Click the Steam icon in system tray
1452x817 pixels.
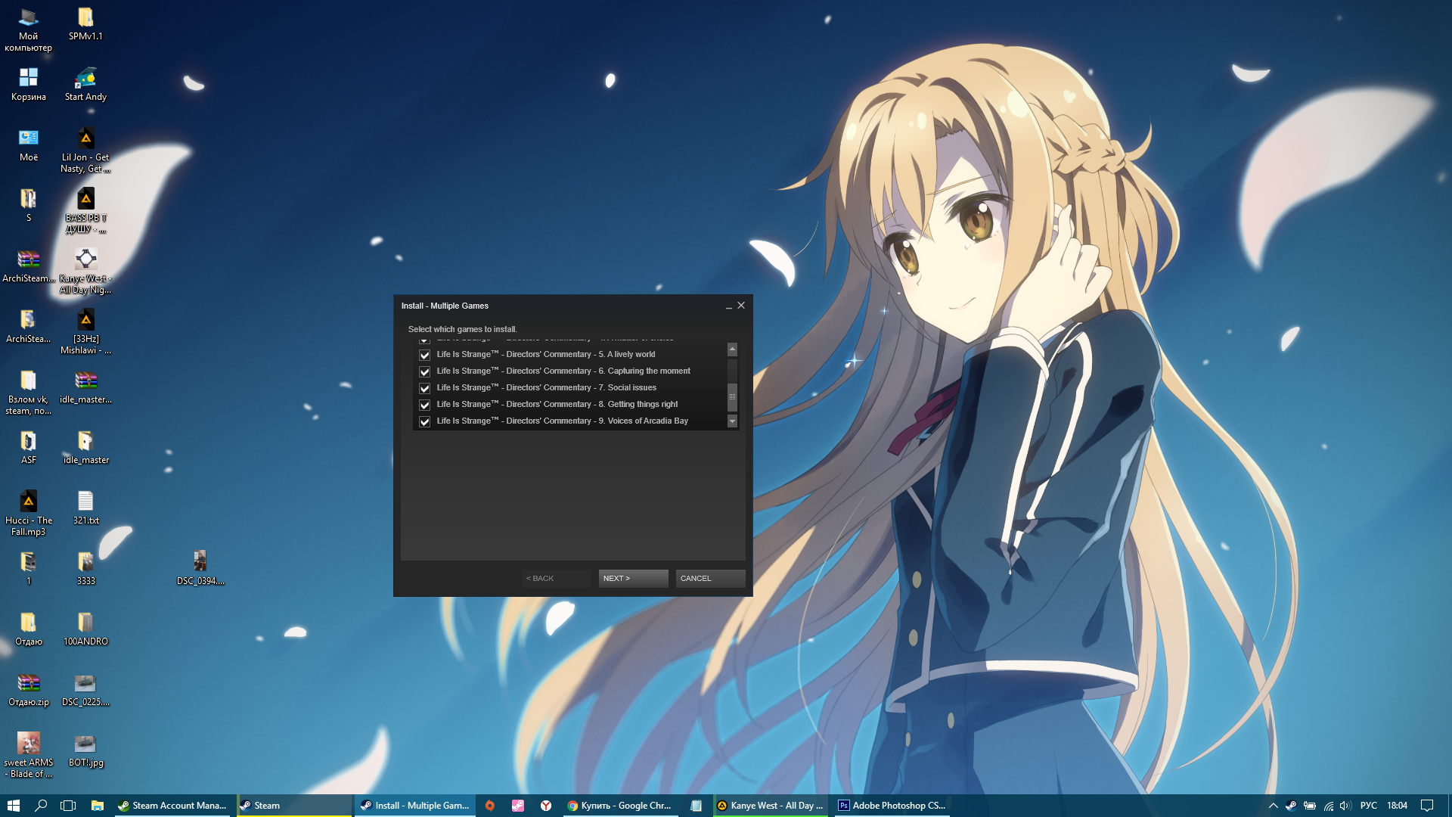[x=1291, y=806]
